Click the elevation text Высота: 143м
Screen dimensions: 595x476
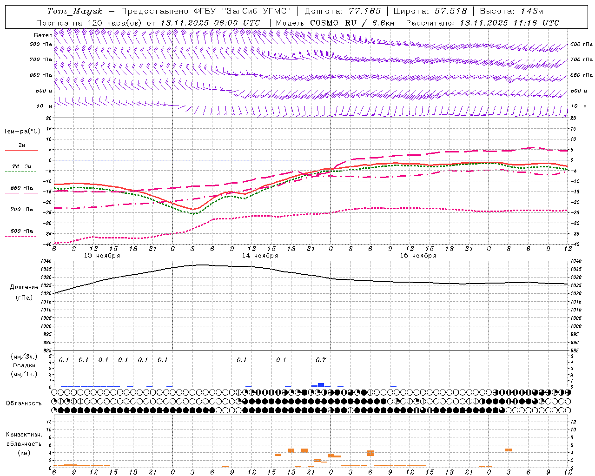pyautogui.click(x=511, y=11)
